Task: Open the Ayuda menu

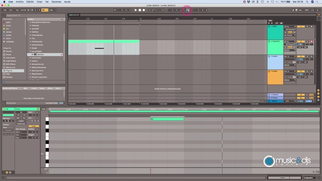Action: coord(67,2)
